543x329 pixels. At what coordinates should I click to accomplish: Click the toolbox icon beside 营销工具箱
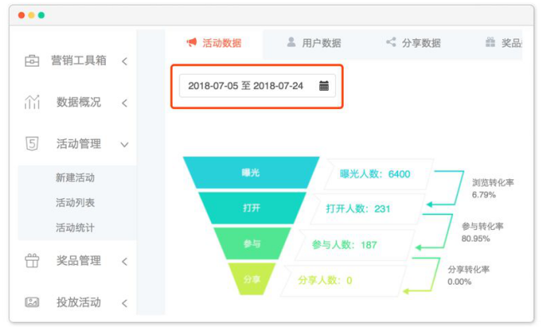32,61
